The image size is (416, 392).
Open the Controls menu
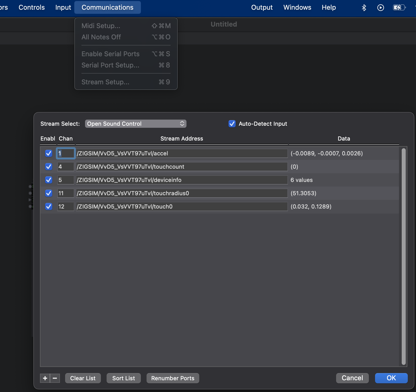pyautogui.click(x=32, y=7)
